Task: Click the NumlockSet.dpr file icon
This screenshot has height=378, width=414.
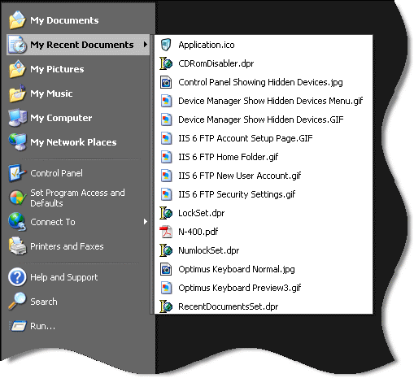Action: [166, 250]
